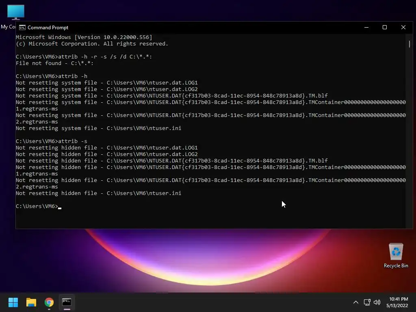Click 'Not resetting hidden file' ntuser.dat.LOG2 line
416x312 pixels.
point(107,154)
